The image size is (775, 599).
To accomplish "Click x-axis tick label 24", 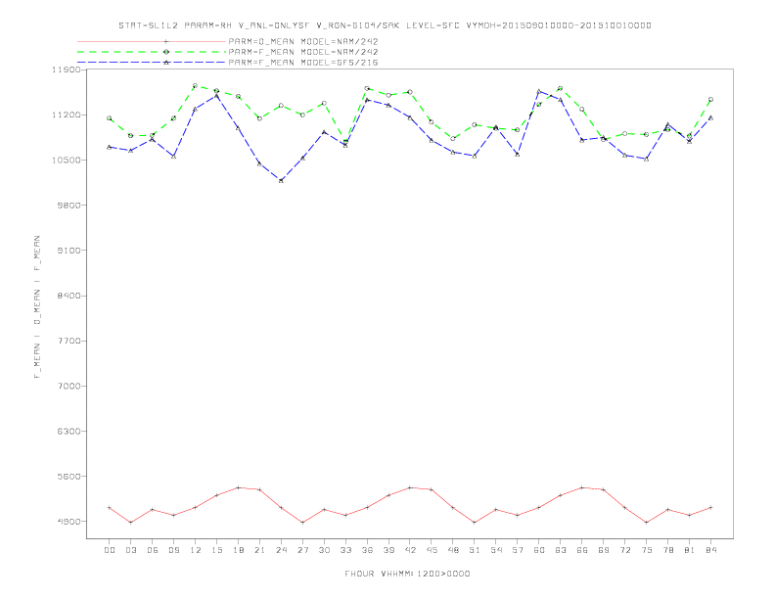I will tap(281, 550).
